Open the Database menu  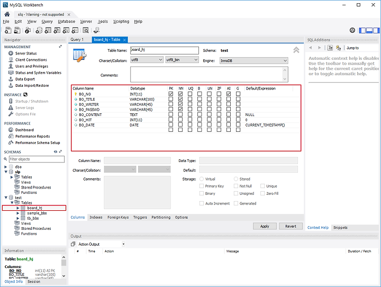coord(66,21)
